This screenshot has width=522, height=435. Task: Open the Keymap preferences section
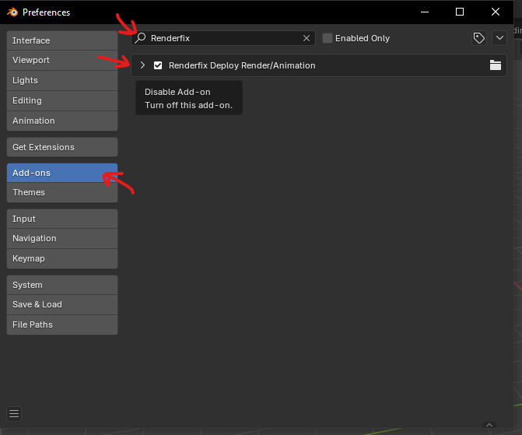(62, 259)
